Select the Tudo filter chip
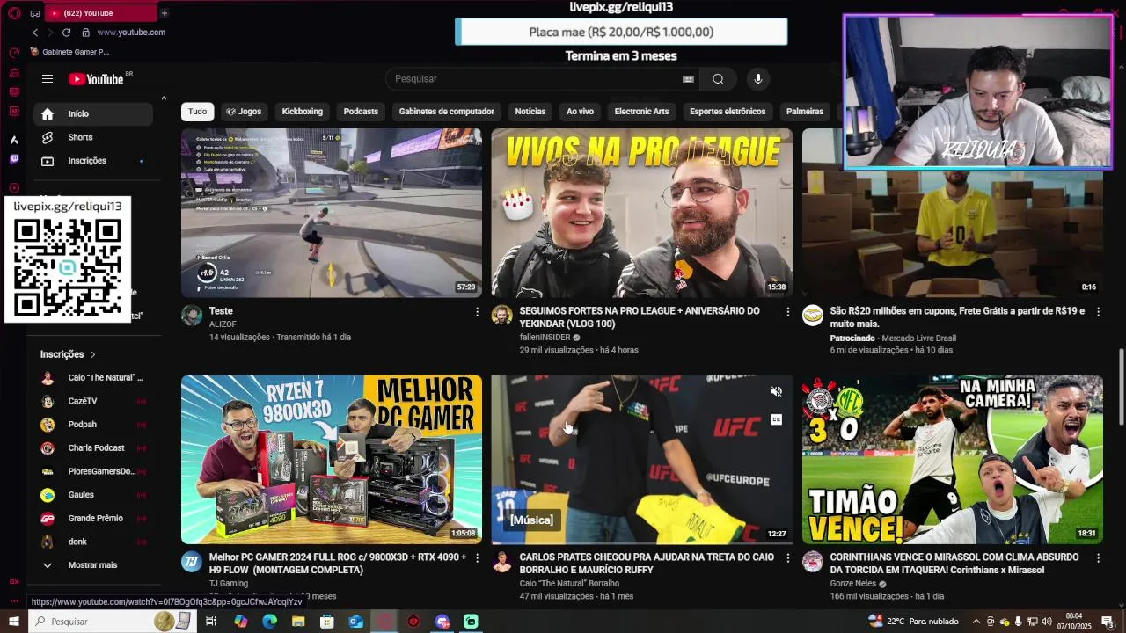The image size is (1126, 633). [198, 112]
